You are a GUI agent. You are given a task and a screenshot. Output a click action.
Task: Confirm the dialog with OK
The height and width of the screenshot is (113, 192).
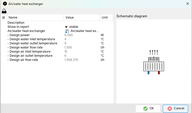point(148,108)
